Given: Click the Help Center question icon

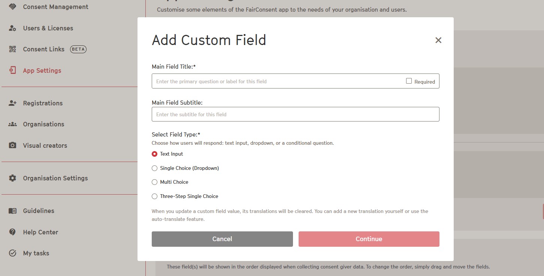Looking at the screenshot, I should [12, 232].
